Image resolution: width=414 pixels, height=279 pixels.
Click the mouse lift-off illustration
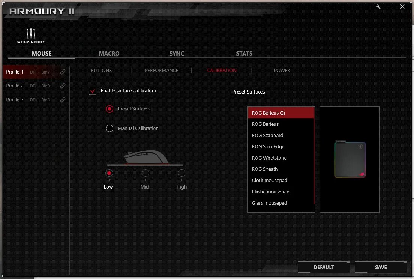[145, 158]
